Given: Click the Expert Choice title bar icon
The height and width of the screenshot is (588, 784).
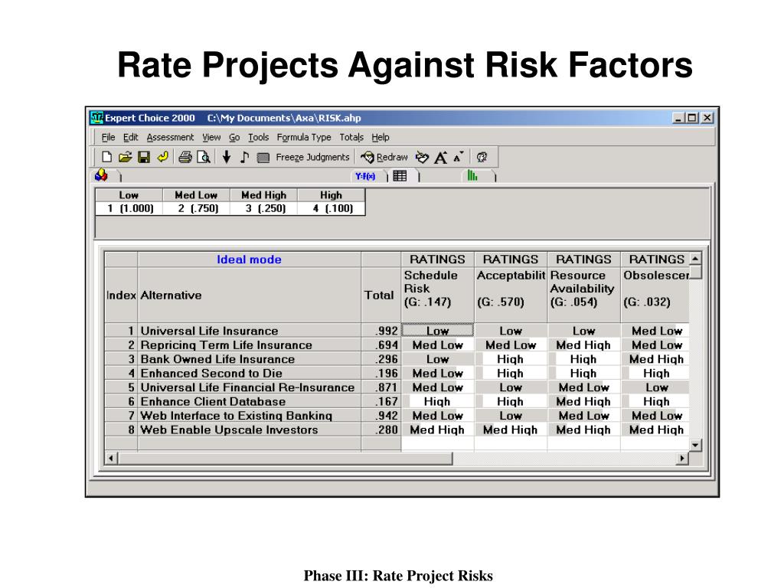Looking at the screenshot, I should point(97,118).
